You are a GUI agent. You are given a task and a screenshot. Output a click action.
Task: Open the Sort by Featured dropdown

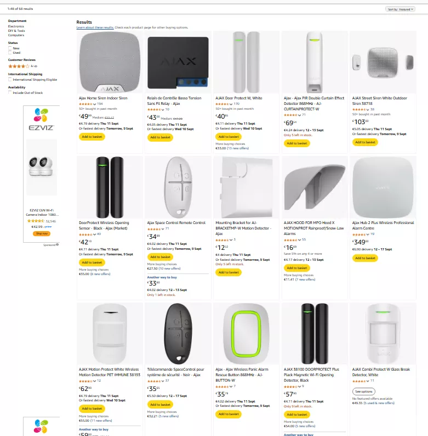pyautogui.click(x=401, y=9)
